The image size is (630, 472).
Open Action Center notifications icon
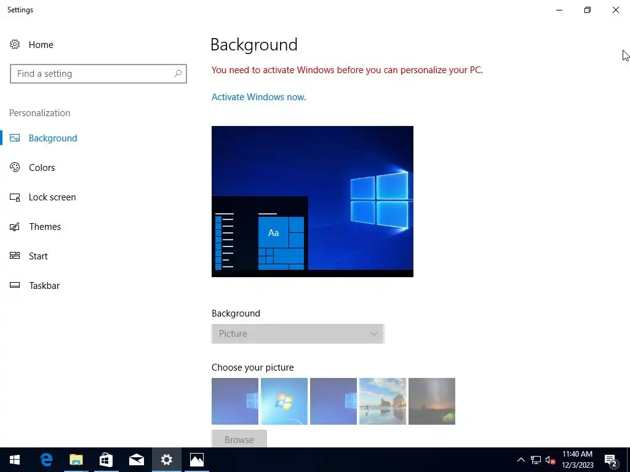click(x=611, y=460)
